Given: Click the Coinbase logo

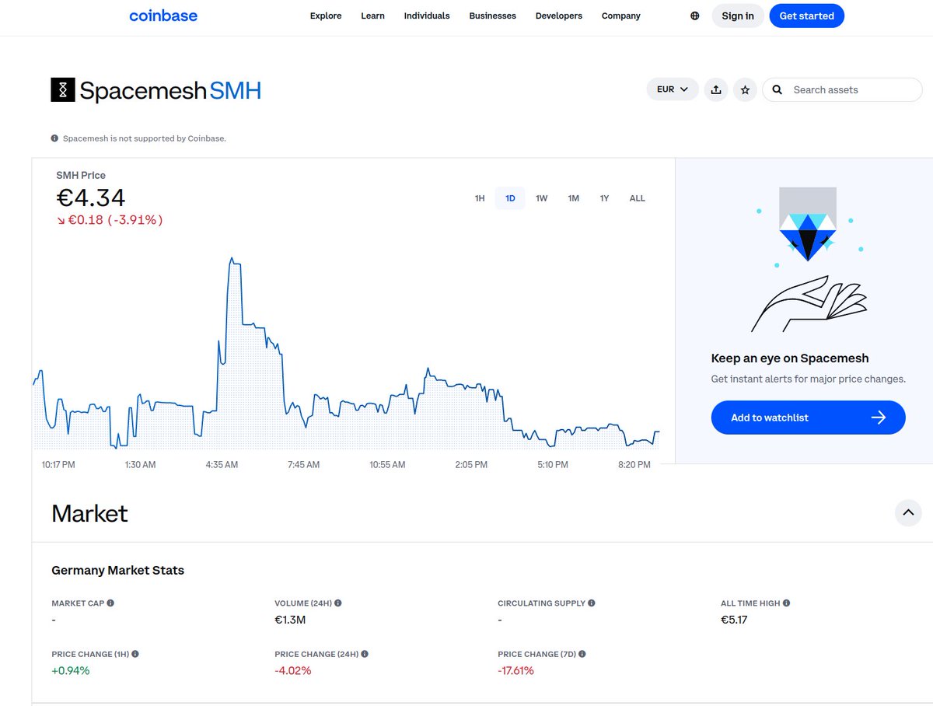Looking at the screenshot, I should tap(163, 16).
